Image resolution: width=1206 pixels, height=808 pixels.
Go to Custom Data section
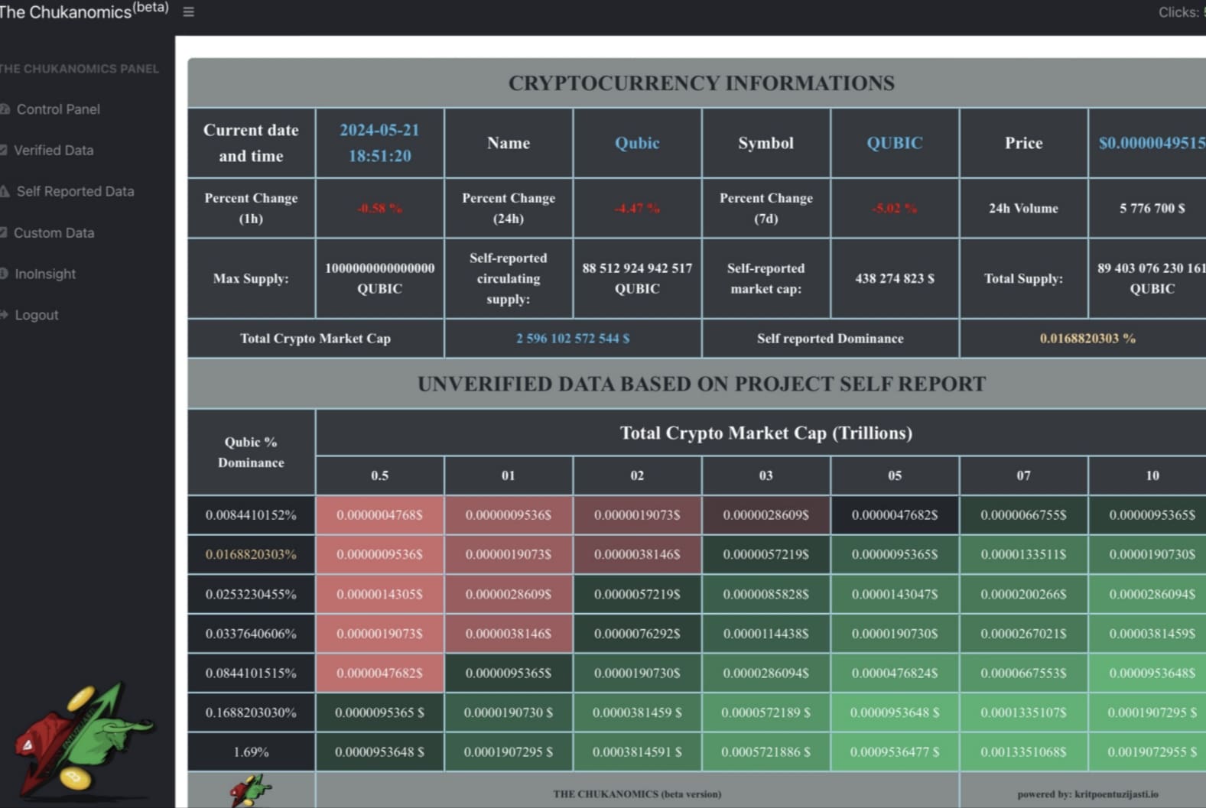54,232
